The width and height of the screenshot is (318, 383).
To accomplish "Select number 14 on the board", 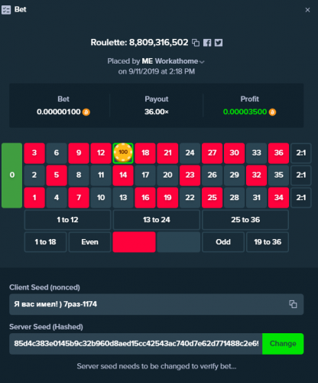I will point(123,175).
